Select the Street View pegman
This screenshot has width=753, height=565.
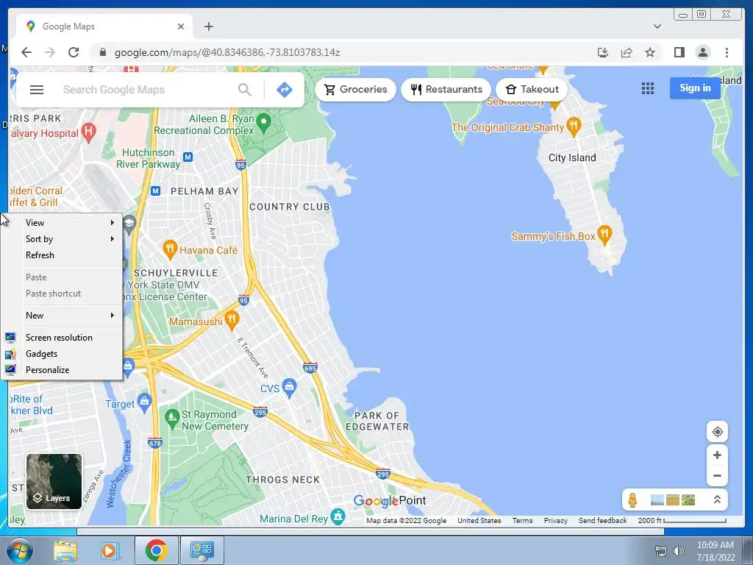(x=632, y=500)
